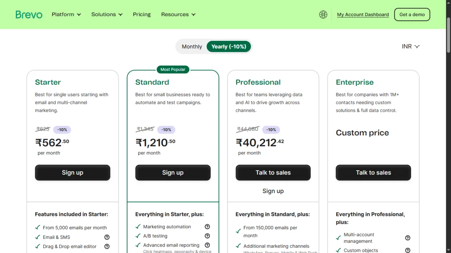Image resolution: width=451 pixels, height=253 pixels.
Task: Open the Pricing page
Action: 142,15
